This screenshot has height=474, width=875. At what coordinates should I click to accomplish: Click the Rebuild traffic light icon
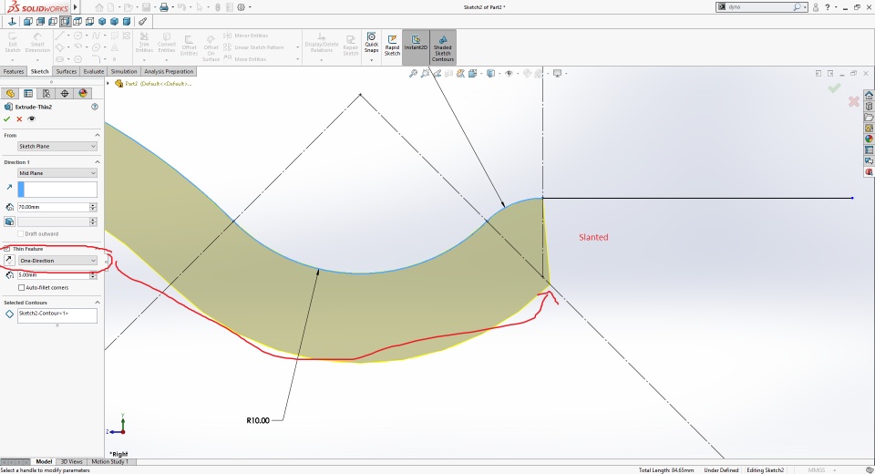218,7
